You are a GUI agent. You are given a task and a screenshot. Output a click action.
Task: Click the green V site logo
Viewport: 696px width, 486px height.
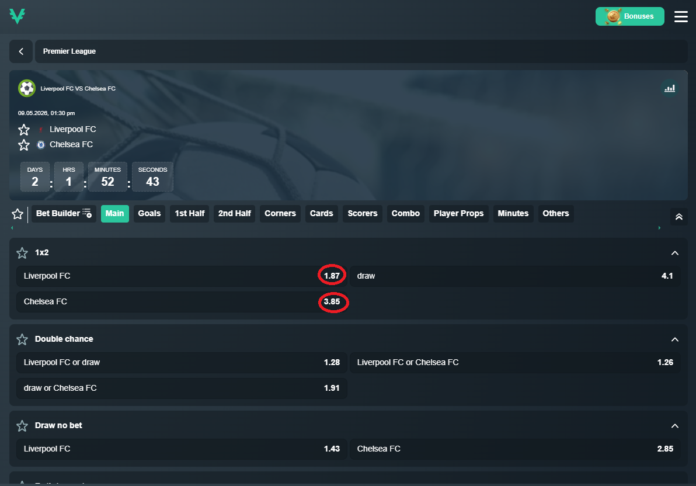(x=18, y=16)
